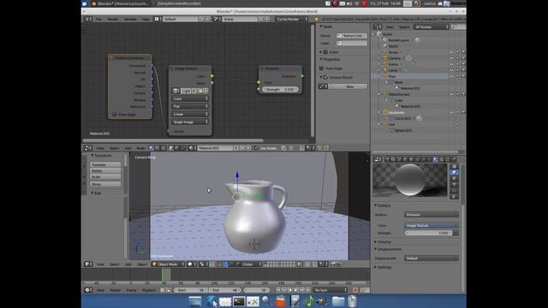
Task: Toggle Lamp renderability icon in Outliner
Action: pyautogui.click(x=463, y=70)
